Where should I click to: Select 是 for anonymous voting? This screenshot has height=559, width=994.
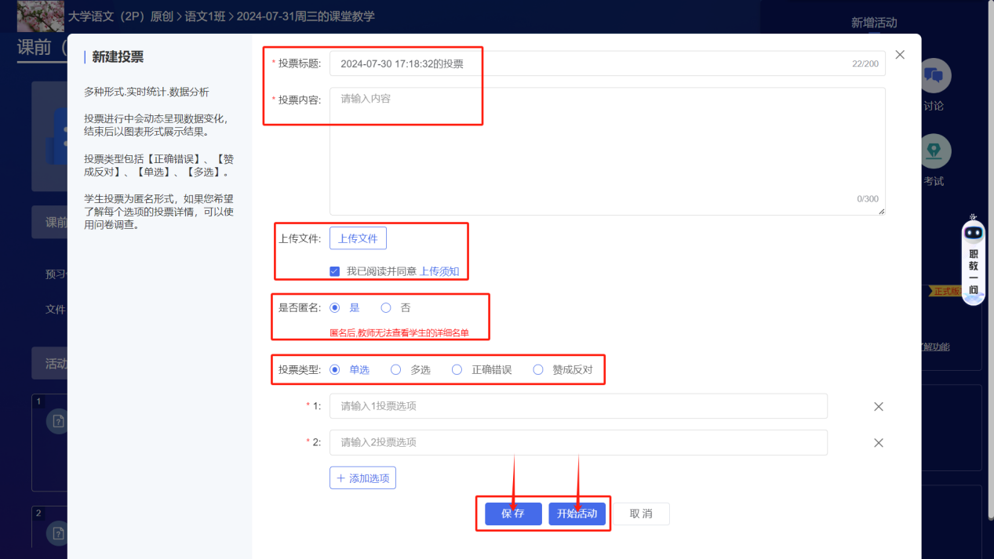click(335, 308)
